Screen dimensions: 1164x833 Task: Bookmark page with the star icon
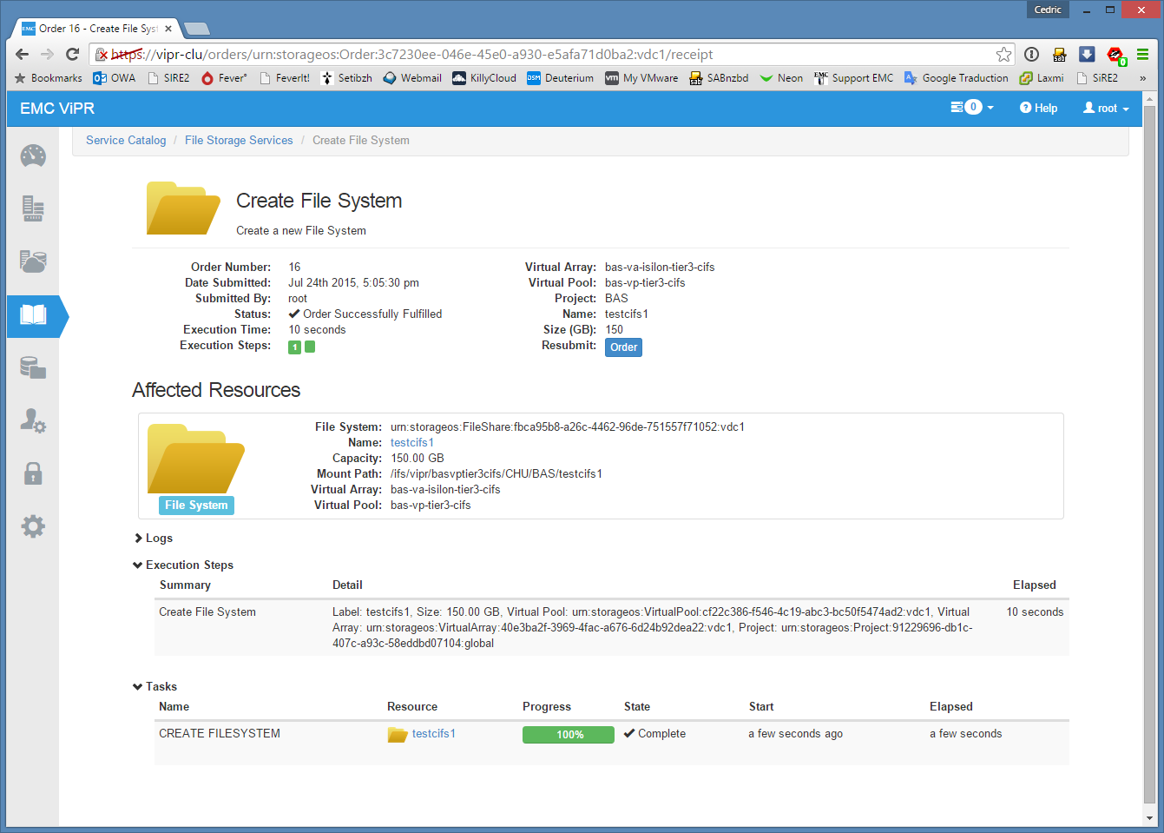point(1003,55)
